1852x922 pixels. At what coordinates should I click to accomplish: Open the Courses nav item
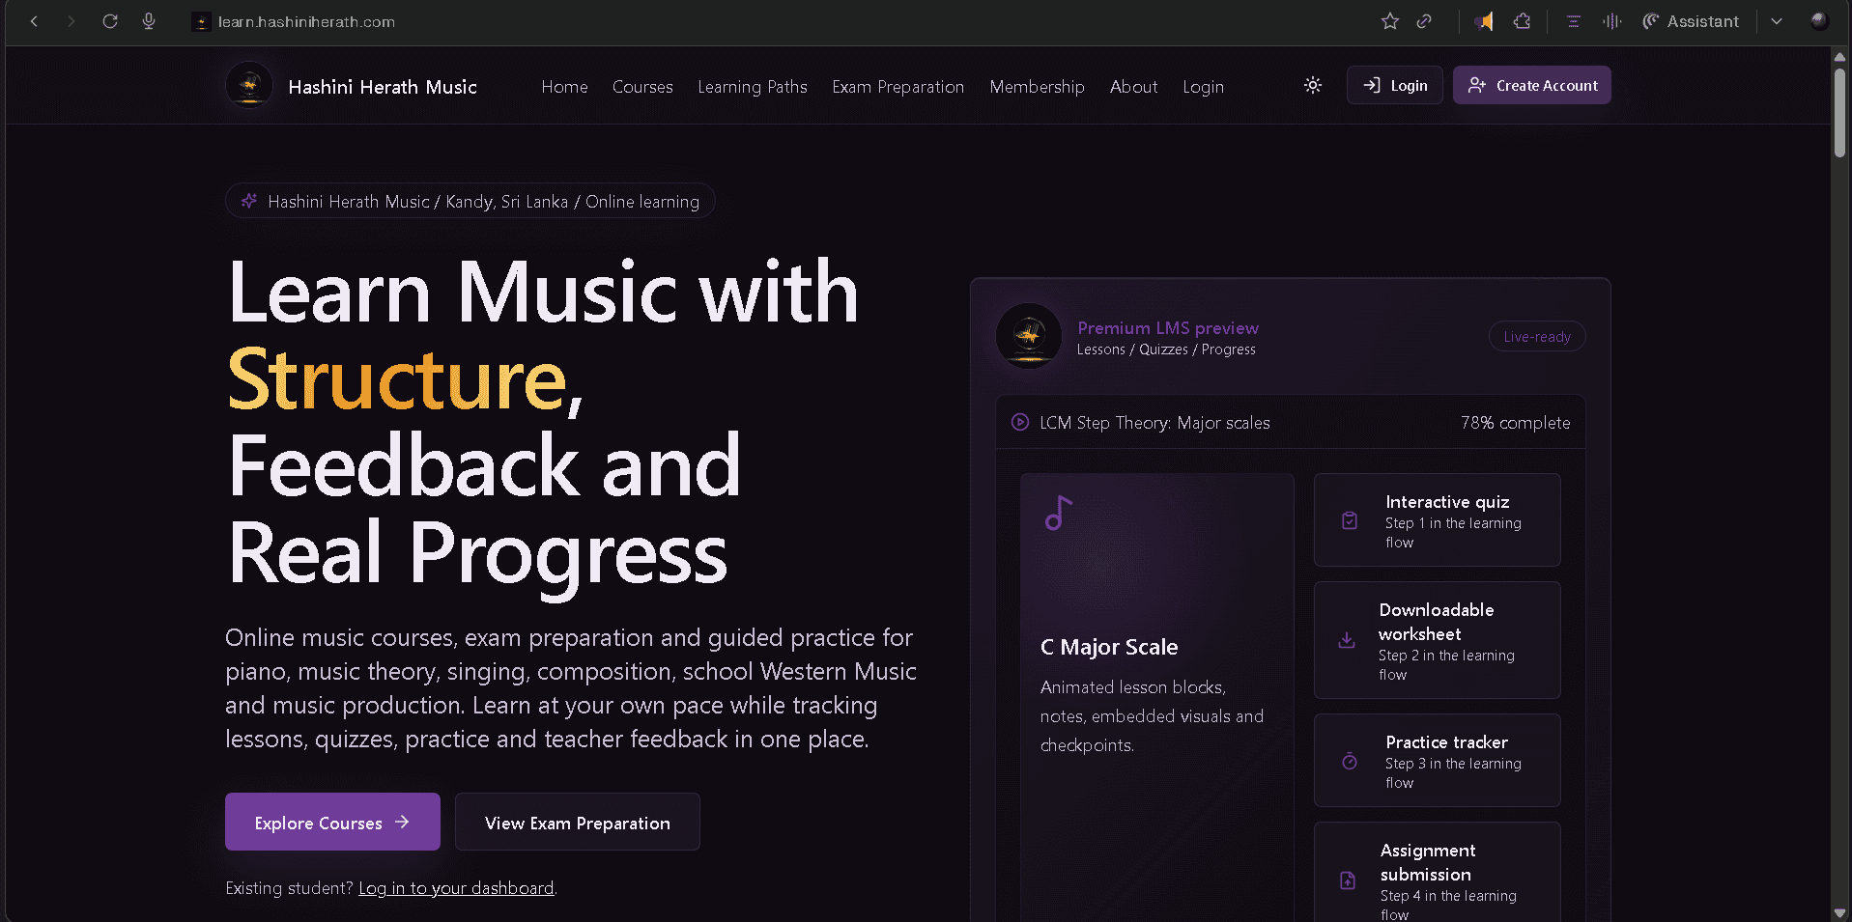pos(642,87)
